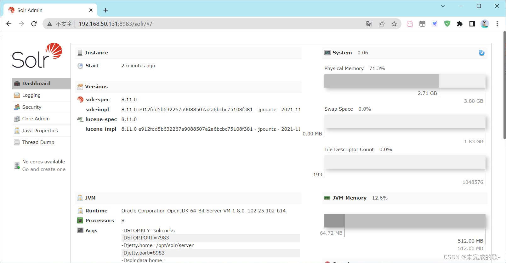
Task: Click the -Djetty.home=/opt/solr/server argument
Action: click(157, 245)
